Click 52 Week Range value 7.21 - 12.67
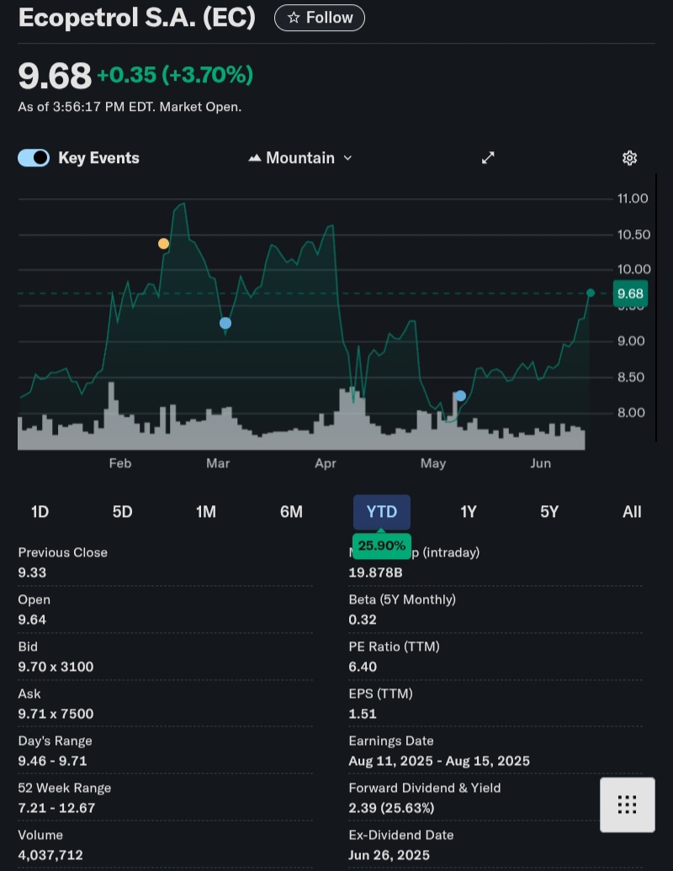 [56, 808]
